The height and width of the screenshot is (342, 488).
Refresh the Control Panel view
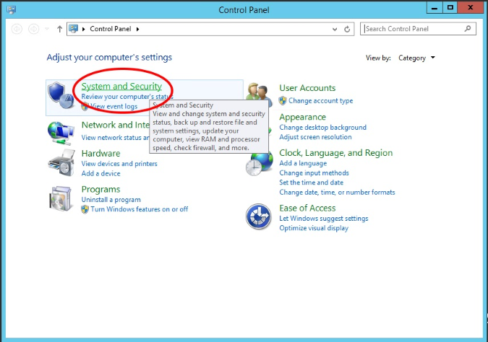pyautogui.click(x=347, y=29)
